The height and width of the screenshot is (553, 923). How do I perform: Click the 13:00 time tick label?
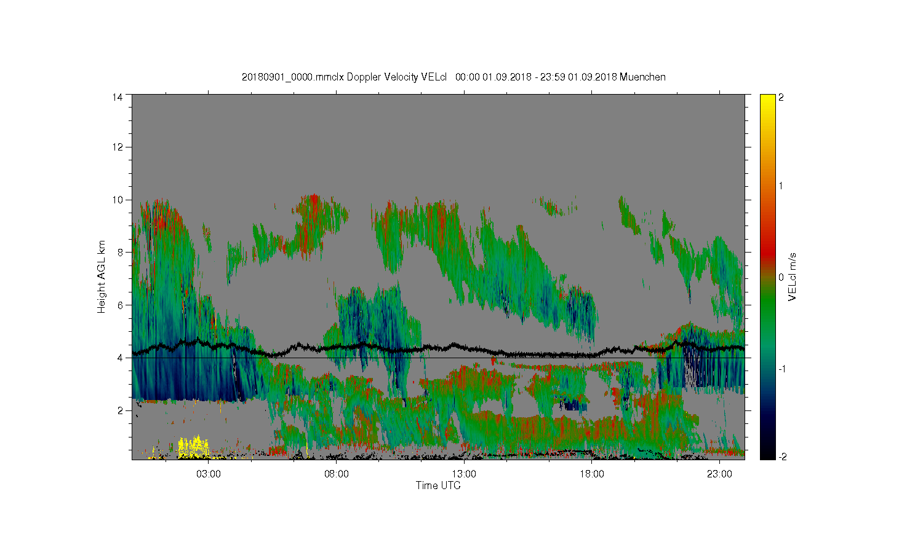tap(464, 474)
